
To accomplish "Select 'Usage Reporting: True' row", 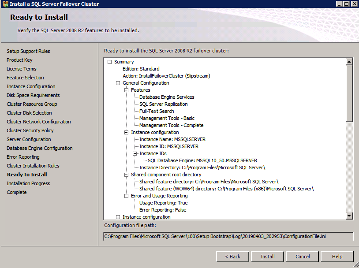I will (x=164, y=203).
